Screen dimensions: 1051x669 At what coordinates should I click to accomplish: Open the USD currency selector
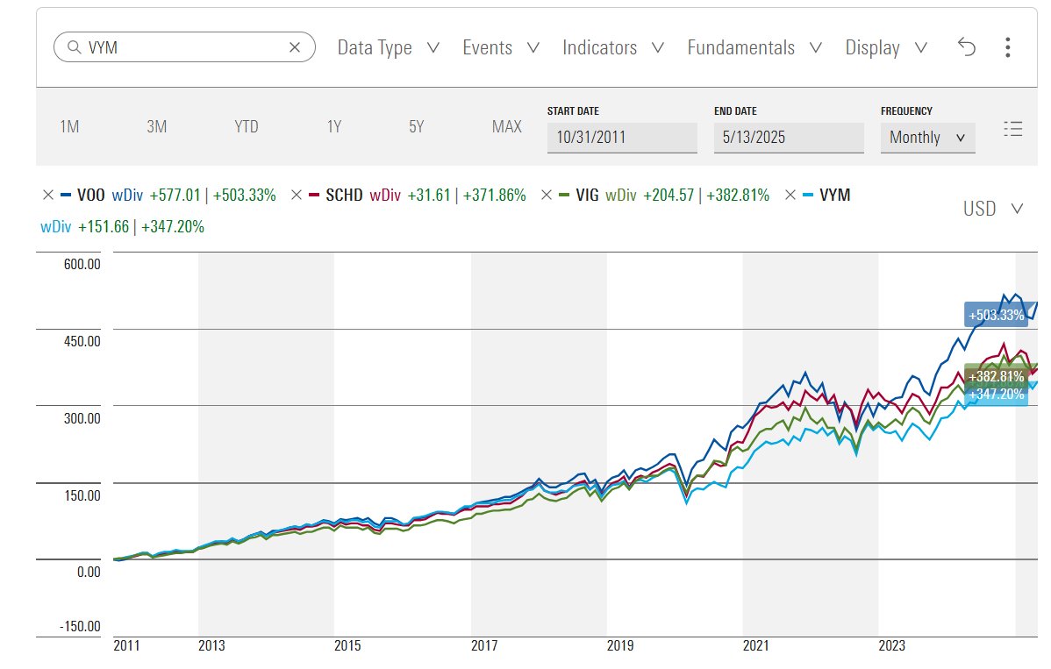coord(993,209)
